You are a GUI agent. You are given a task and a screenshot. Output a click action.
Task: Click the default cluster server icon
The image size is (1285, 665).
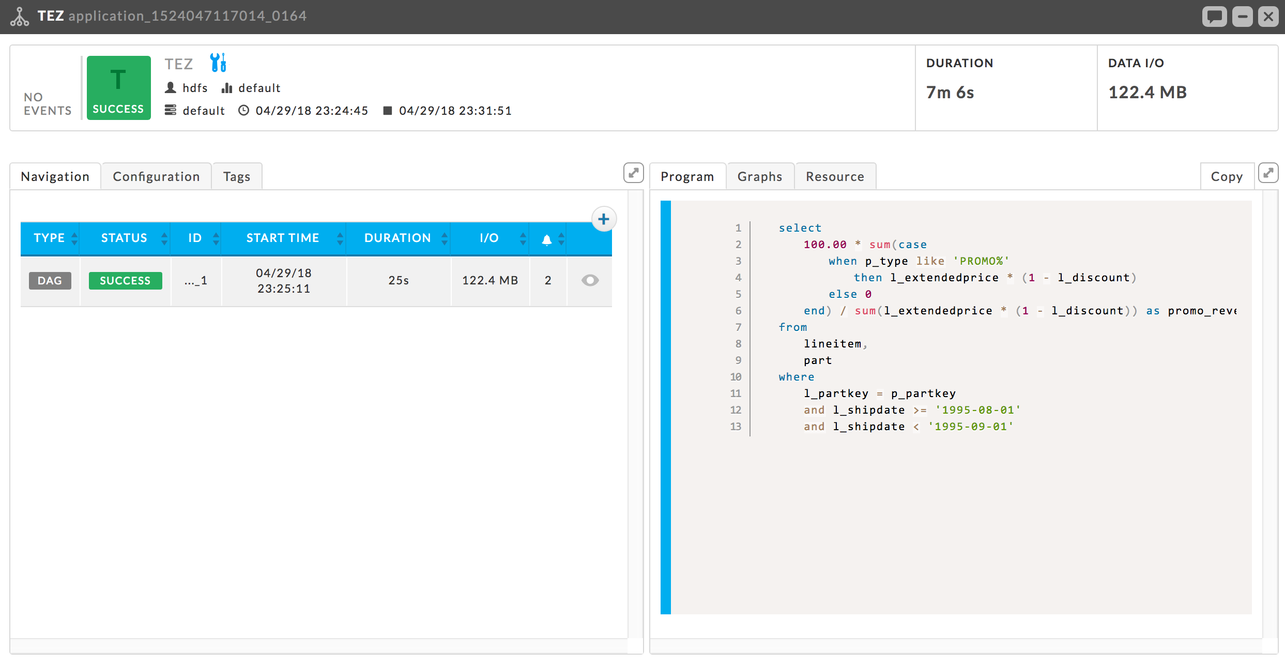pyautogui.click(x=171, y=110)
